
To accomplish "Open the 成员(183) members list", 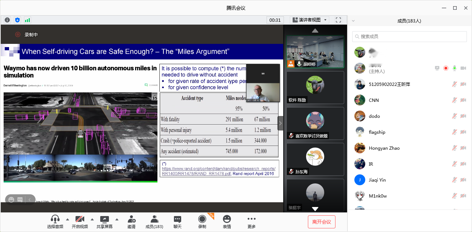I will [154, 222].
